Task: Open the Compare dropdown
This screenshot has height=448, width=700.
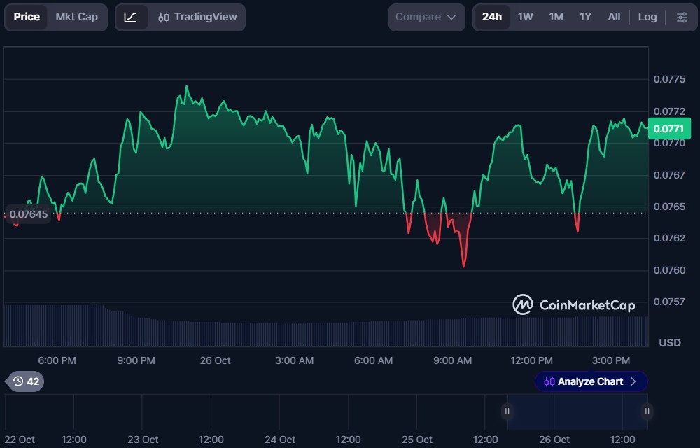Action: 426,17
